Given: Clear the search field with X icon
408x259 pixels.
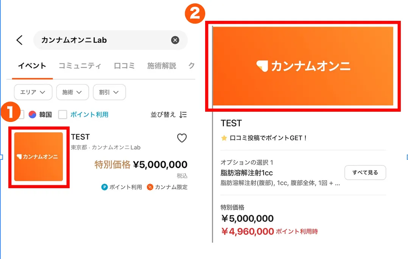Looking at the screenshot, I should coord(175,40).
